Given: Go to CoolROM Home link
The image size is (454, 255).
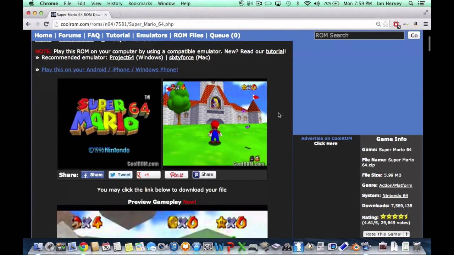Looking at the screenshot, I should pos(43,35).
